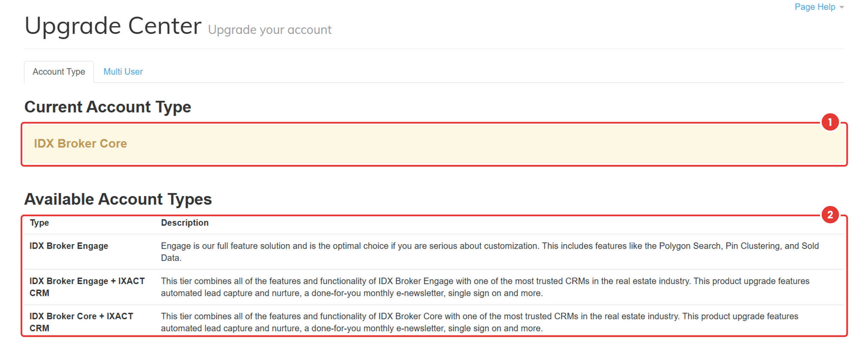Viewport: 856px width, 339px height.
Task: Select the IDX Broker Engage + IXACT CRM cell
Action: click(87, 287)
